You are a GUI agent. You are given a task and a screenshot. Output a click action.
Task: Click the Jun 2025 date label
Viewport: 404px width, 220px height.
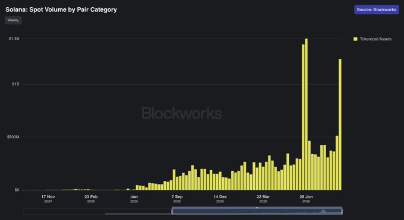tap(134, 199)
